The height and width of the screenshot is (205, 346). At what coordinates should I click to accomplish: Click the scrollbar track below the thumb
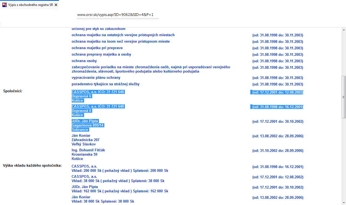pos(344,159)
